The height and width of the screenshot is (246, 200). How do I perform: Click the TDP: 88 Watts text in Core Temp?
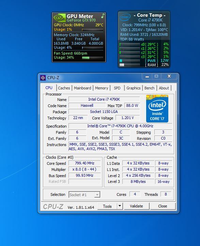pyautogui.click(x=132, y=39)
